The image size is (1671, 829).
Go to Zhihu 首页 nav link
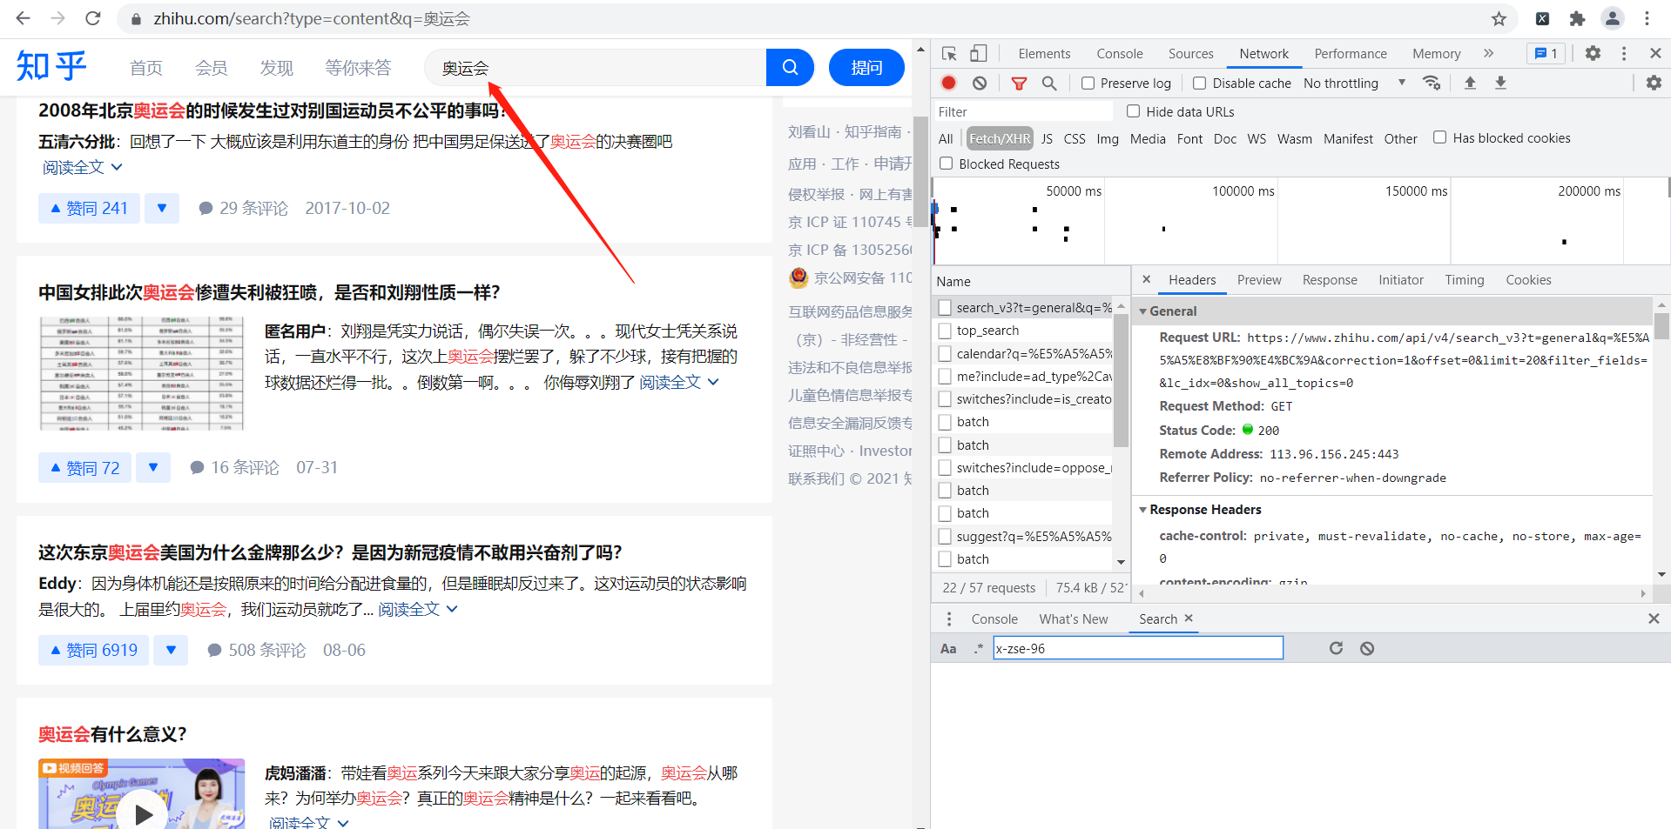(x=146, y=68)
